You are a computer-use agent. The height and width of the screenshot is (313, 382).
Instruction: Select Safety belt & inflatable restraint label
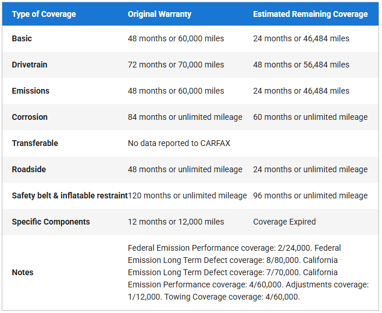(69, 195)
